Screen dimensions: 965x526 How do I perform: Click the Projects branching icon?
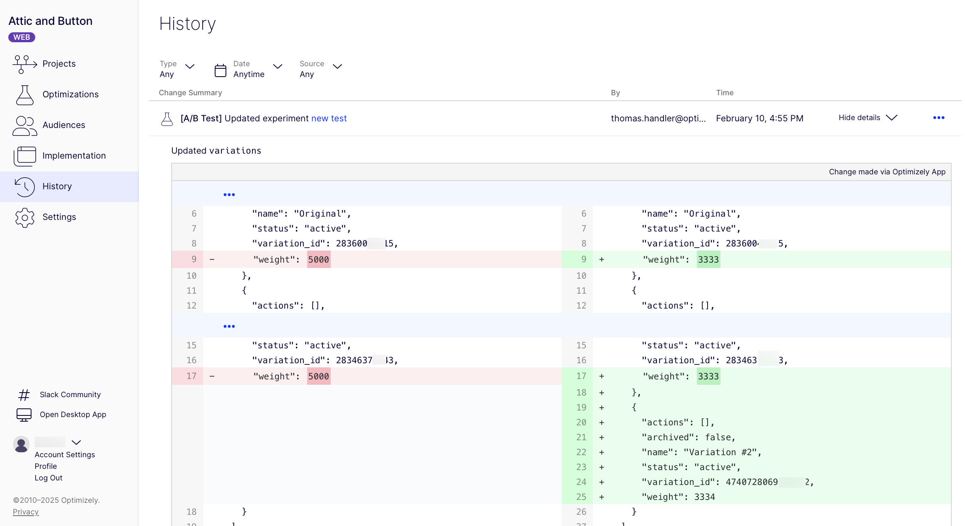(24, 64)
